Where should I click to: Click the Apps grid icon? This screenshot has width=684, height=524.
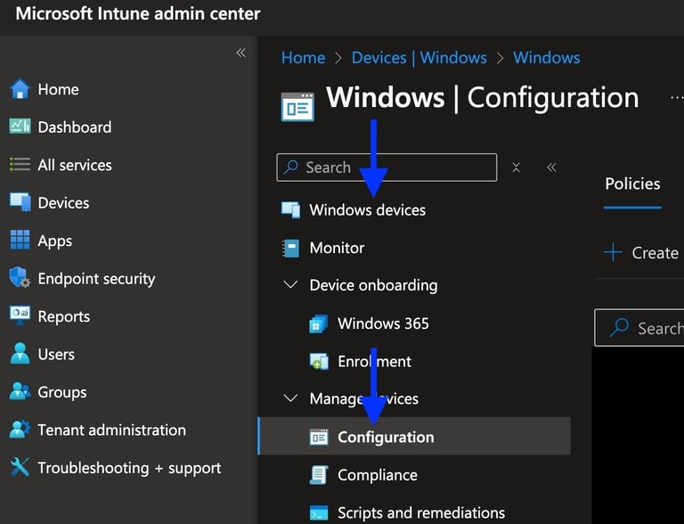click(x=20, y=240)
